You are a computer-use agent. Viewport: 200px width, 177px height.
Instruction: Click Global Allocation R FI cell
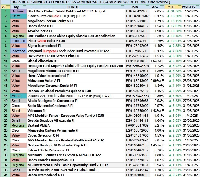[x=76, y=61]
